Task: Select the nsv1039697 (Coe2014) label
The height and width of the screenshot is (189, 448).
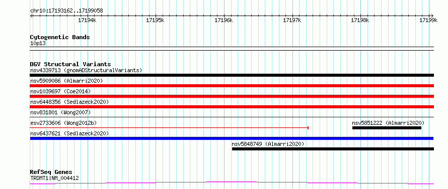Action: click(60, 91)
